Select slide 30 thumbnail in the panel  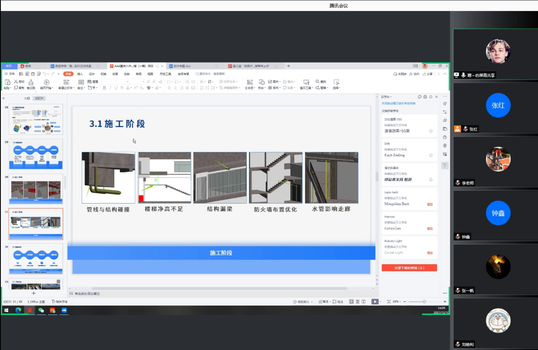[36, 189]
